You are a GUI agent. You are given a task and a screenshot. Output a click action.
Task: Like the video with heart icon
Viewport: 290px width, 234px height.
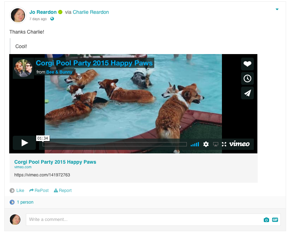(x=247, y=64)
